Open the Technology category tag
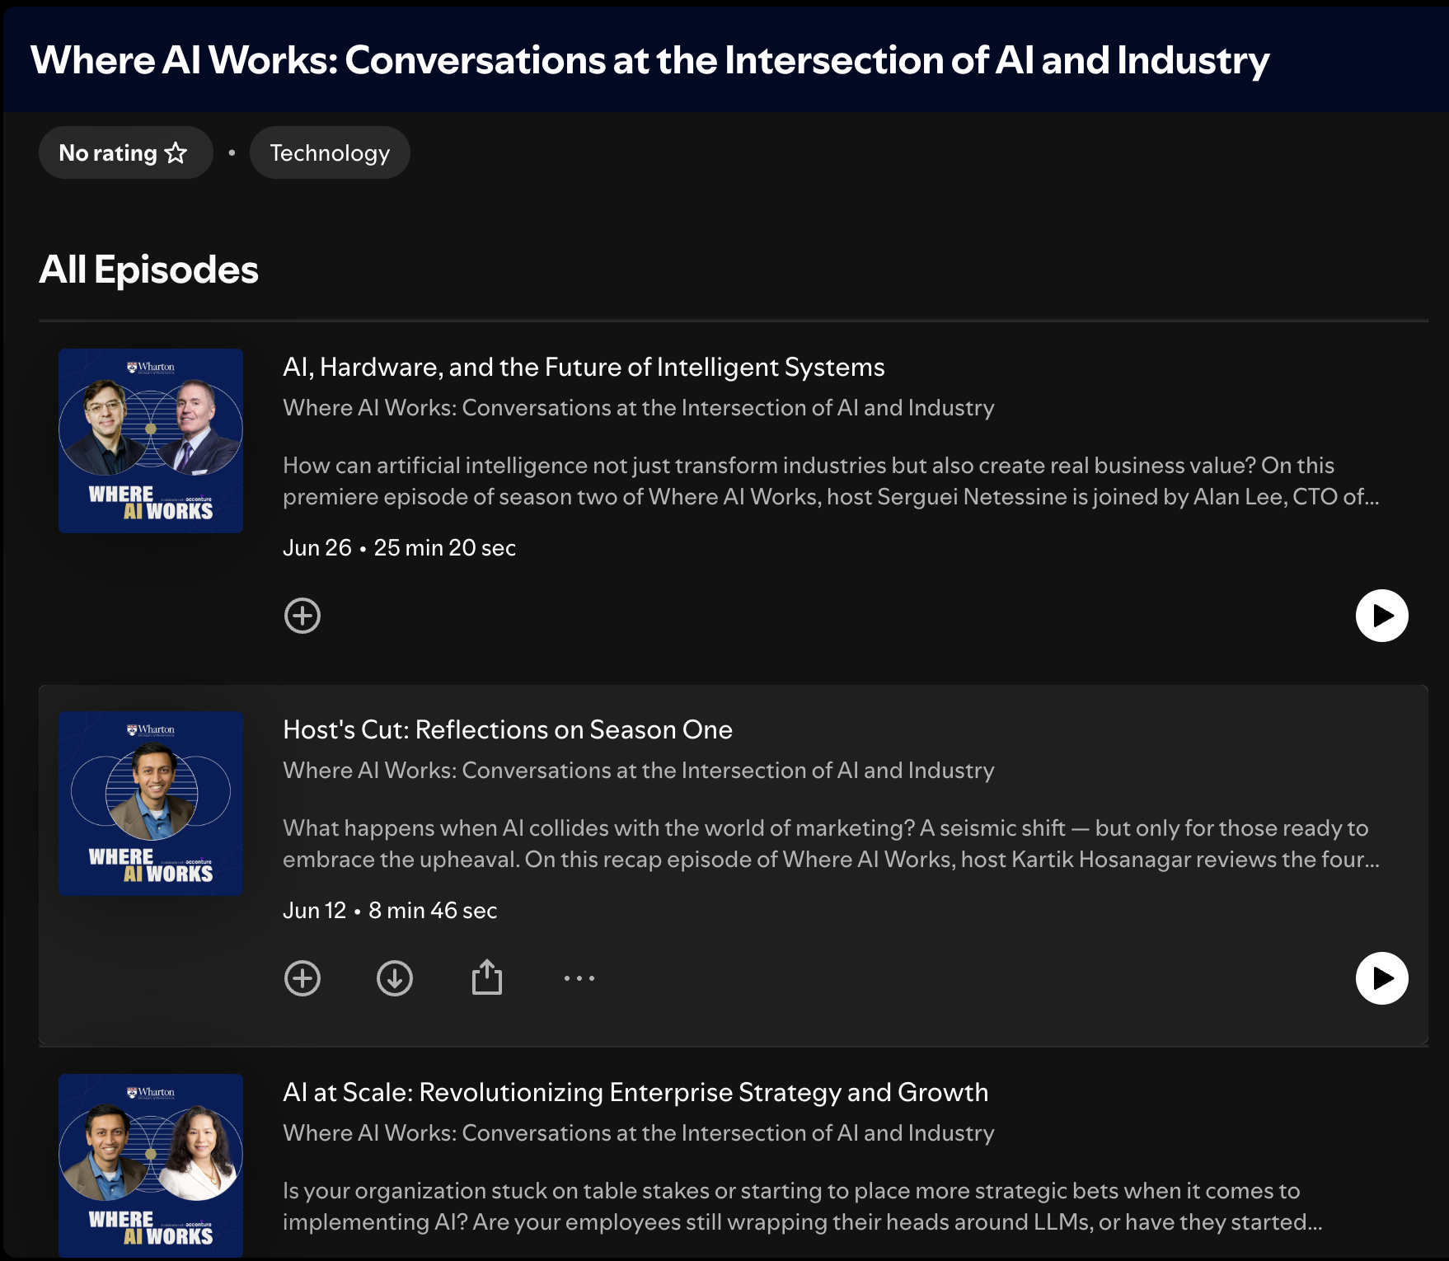 pos(330,152)
